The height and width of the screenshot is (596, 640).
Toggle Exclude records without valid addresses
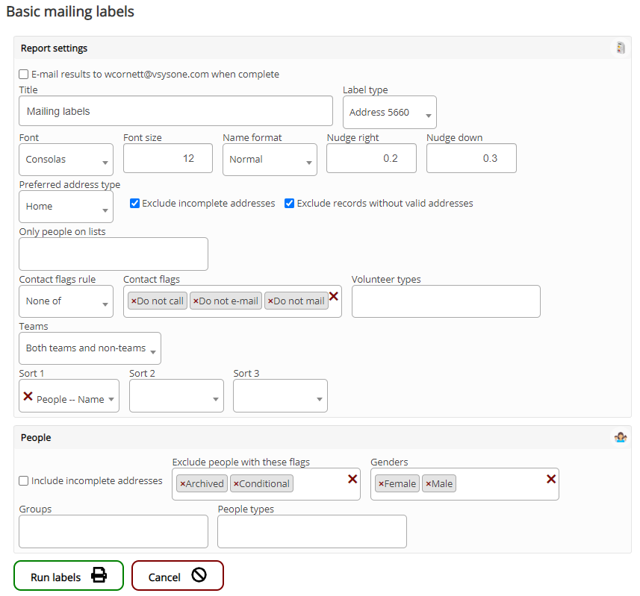click(x=290, y=204)
